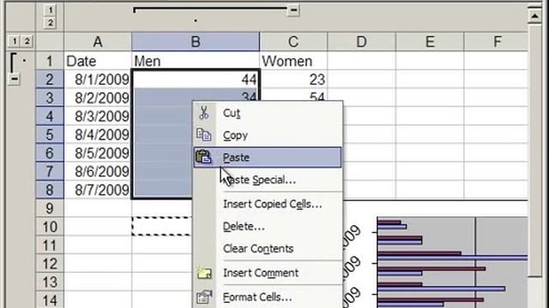
Task: Click the cell with 8/6/2009
Action: pos(98,171)
